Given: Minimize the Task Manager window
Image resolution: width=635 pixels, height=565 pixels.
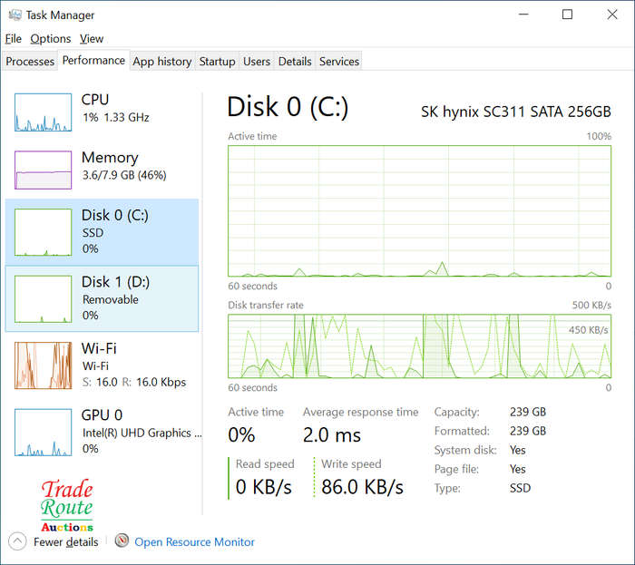Looking at the screenshot, I should coord(523,15).
